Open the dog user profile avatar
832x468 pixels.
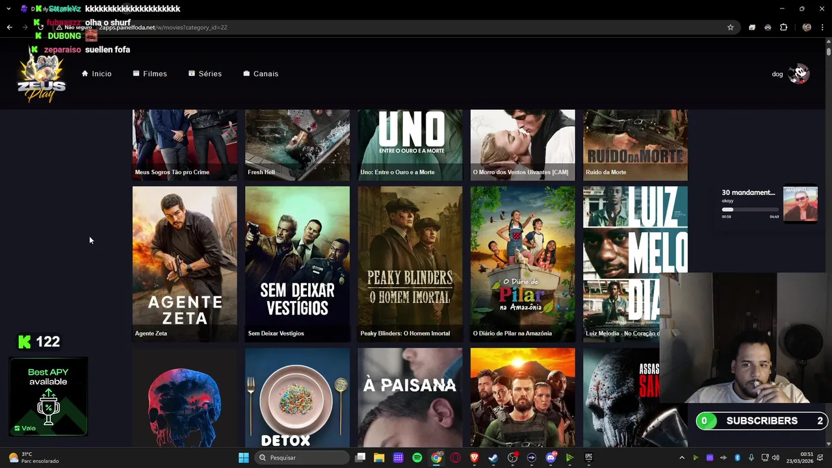[x=798, y=73]
